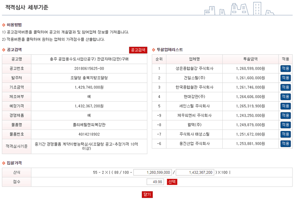Screen dimensions: 294x199
Task: Click the 업체명 column header
Action: [194, 59]
